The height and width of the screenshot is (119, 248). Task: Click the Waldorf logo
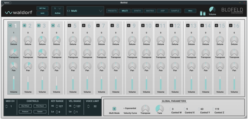tap(19, 12)
